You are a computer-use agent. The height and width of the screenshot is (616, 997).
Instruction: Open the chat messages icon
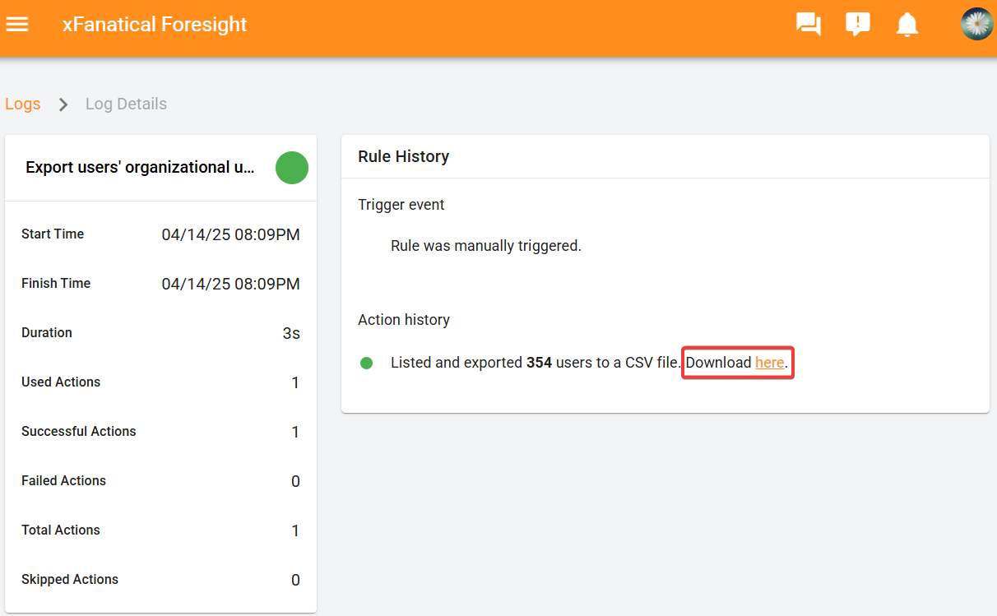coord(809,25)
